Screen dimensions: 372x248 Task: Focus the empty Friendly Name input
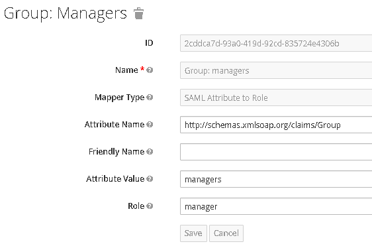tap(276, 152)
